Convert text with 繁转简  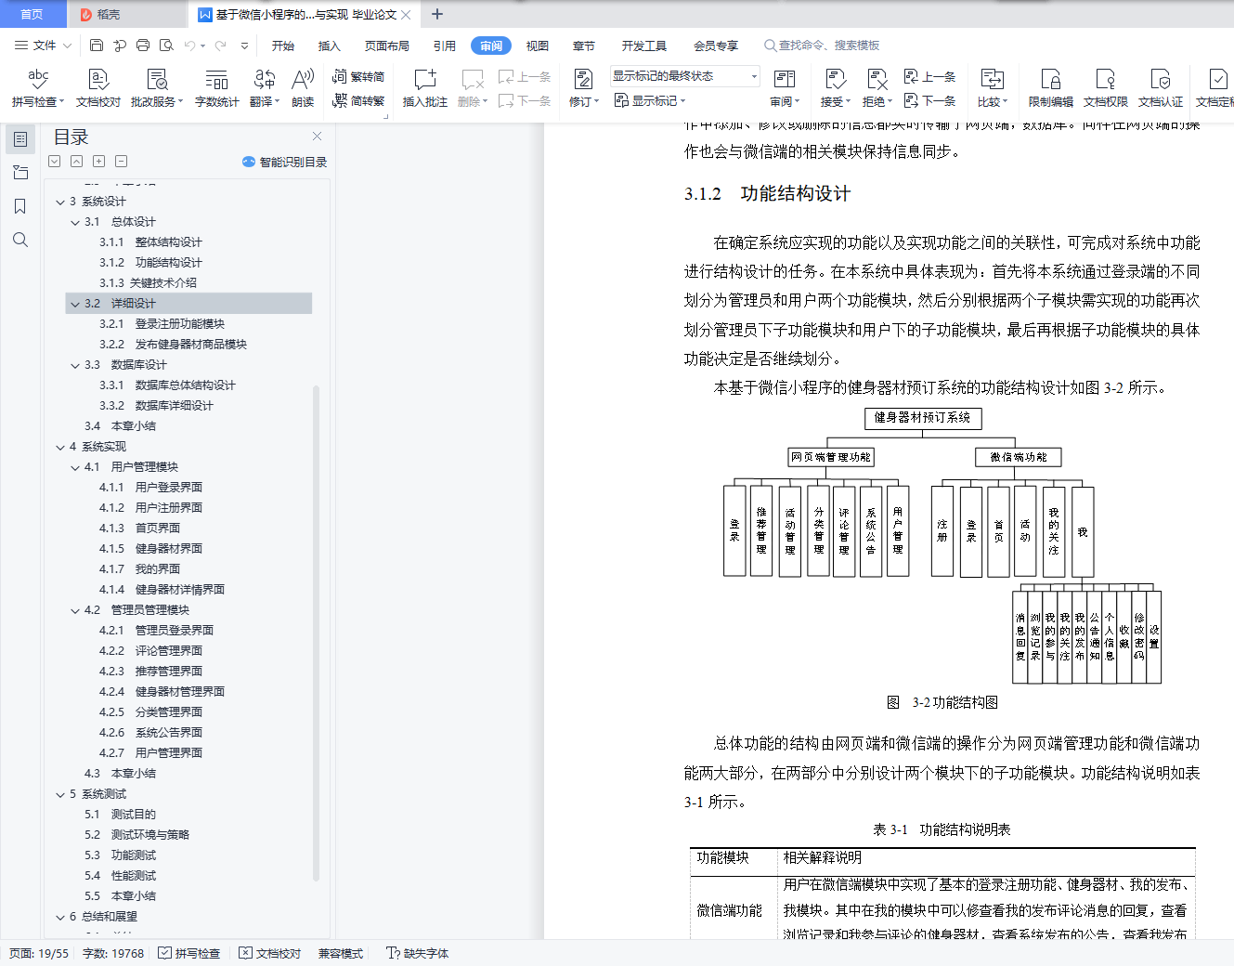coord(358,77)
